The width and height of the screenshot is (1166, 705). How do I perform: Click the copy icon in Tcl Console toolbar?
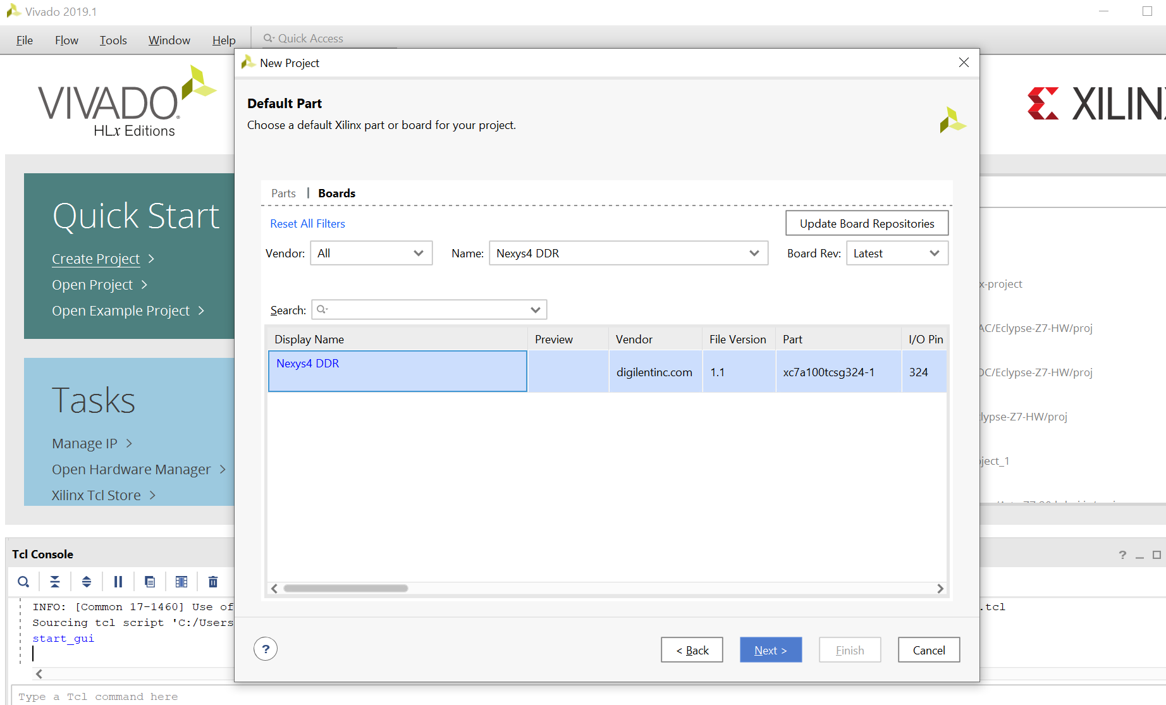[150, 582]
